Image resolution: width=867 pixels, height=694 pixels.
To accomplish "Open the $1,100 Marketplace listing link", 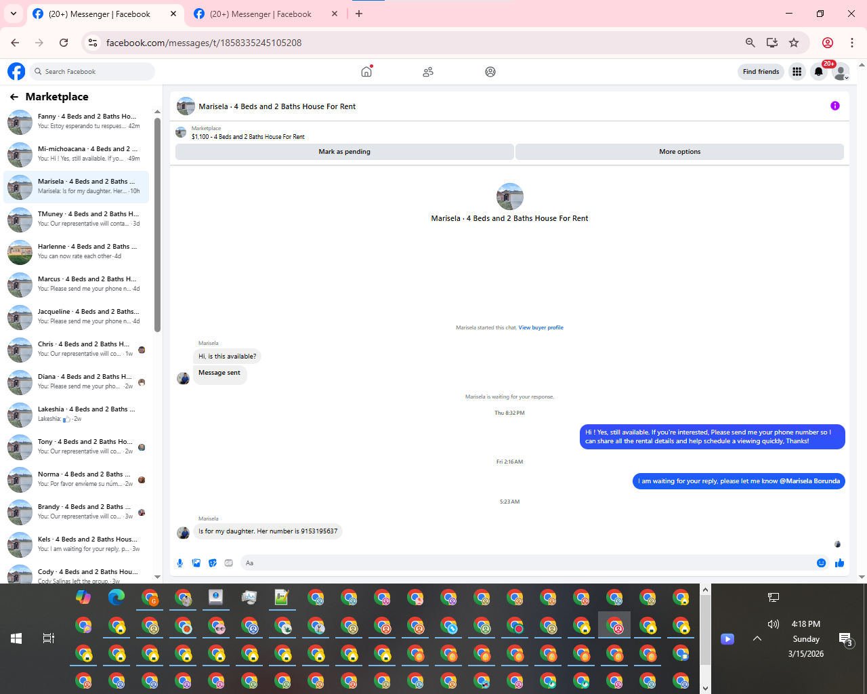I will tap(248, 137).
